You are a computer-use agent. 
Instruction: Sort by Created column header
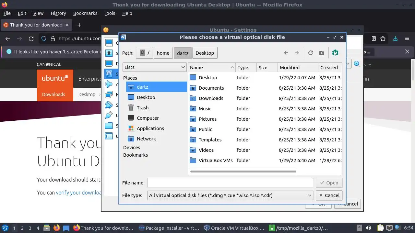point(330,68)
